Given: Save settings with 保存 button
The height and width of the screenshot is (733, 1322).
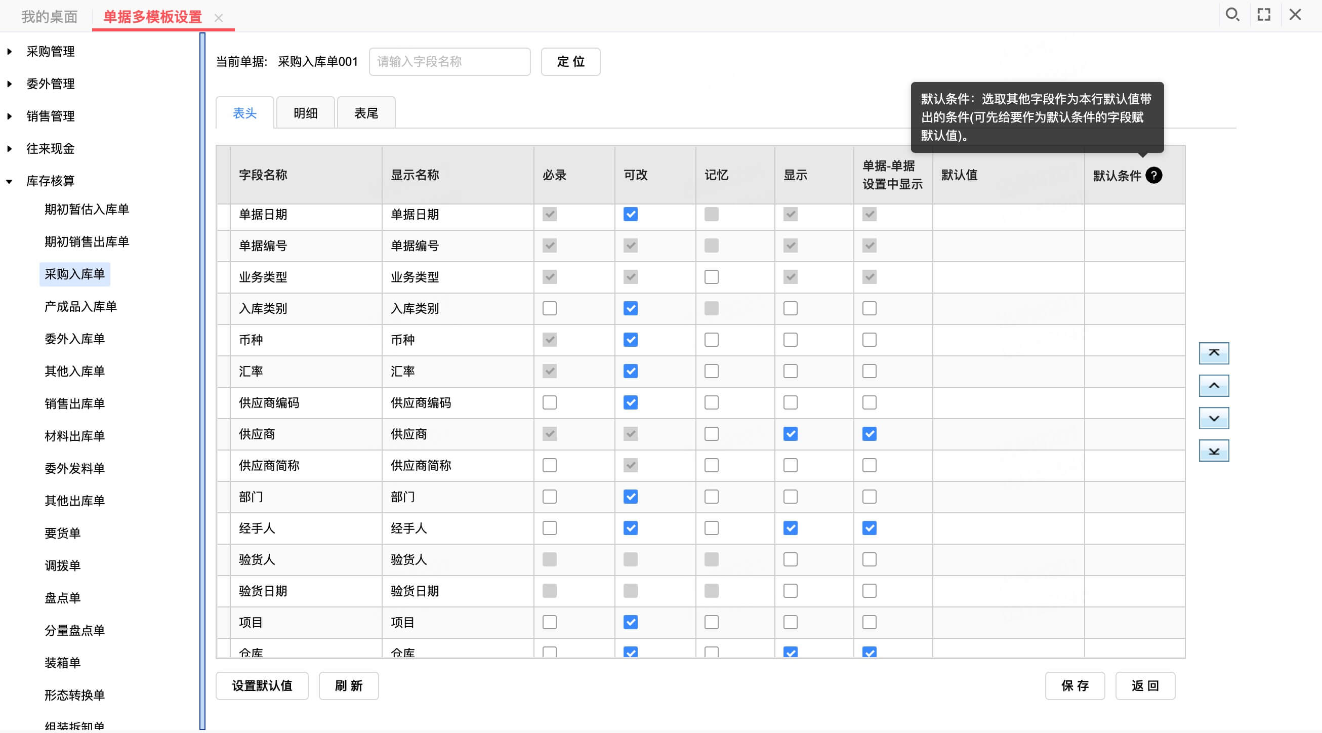Looking at the screenshot, I should (1075, 686).
